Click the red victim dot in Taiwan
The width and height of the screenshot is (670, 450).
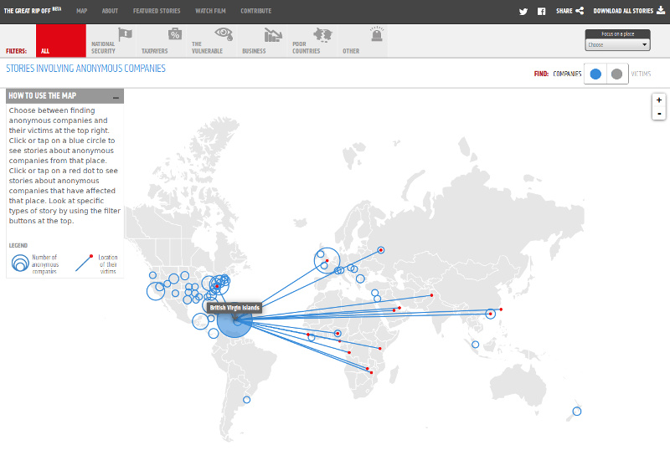[x=501, y=309]
